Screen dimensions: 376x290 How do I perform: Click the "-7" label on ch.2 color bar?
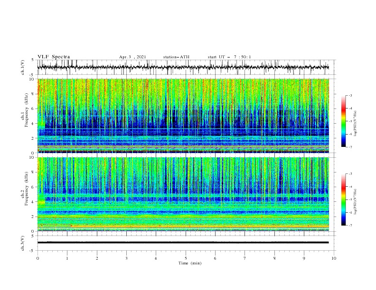pyautogui.click(x=350, y=226)
